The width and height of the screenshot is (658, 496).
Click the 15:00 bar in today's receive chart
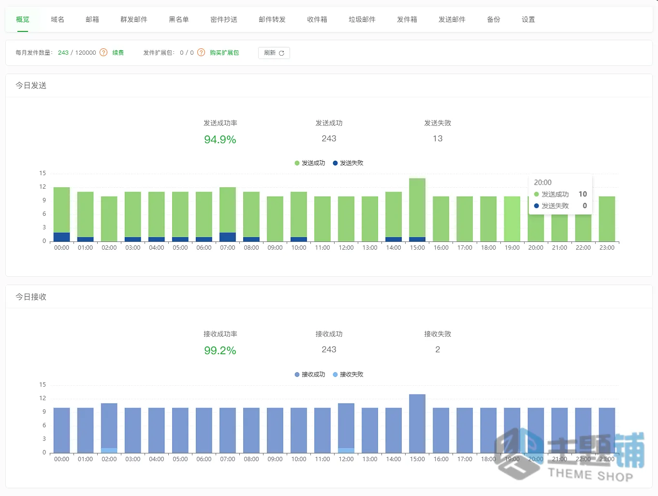[417, 423]
